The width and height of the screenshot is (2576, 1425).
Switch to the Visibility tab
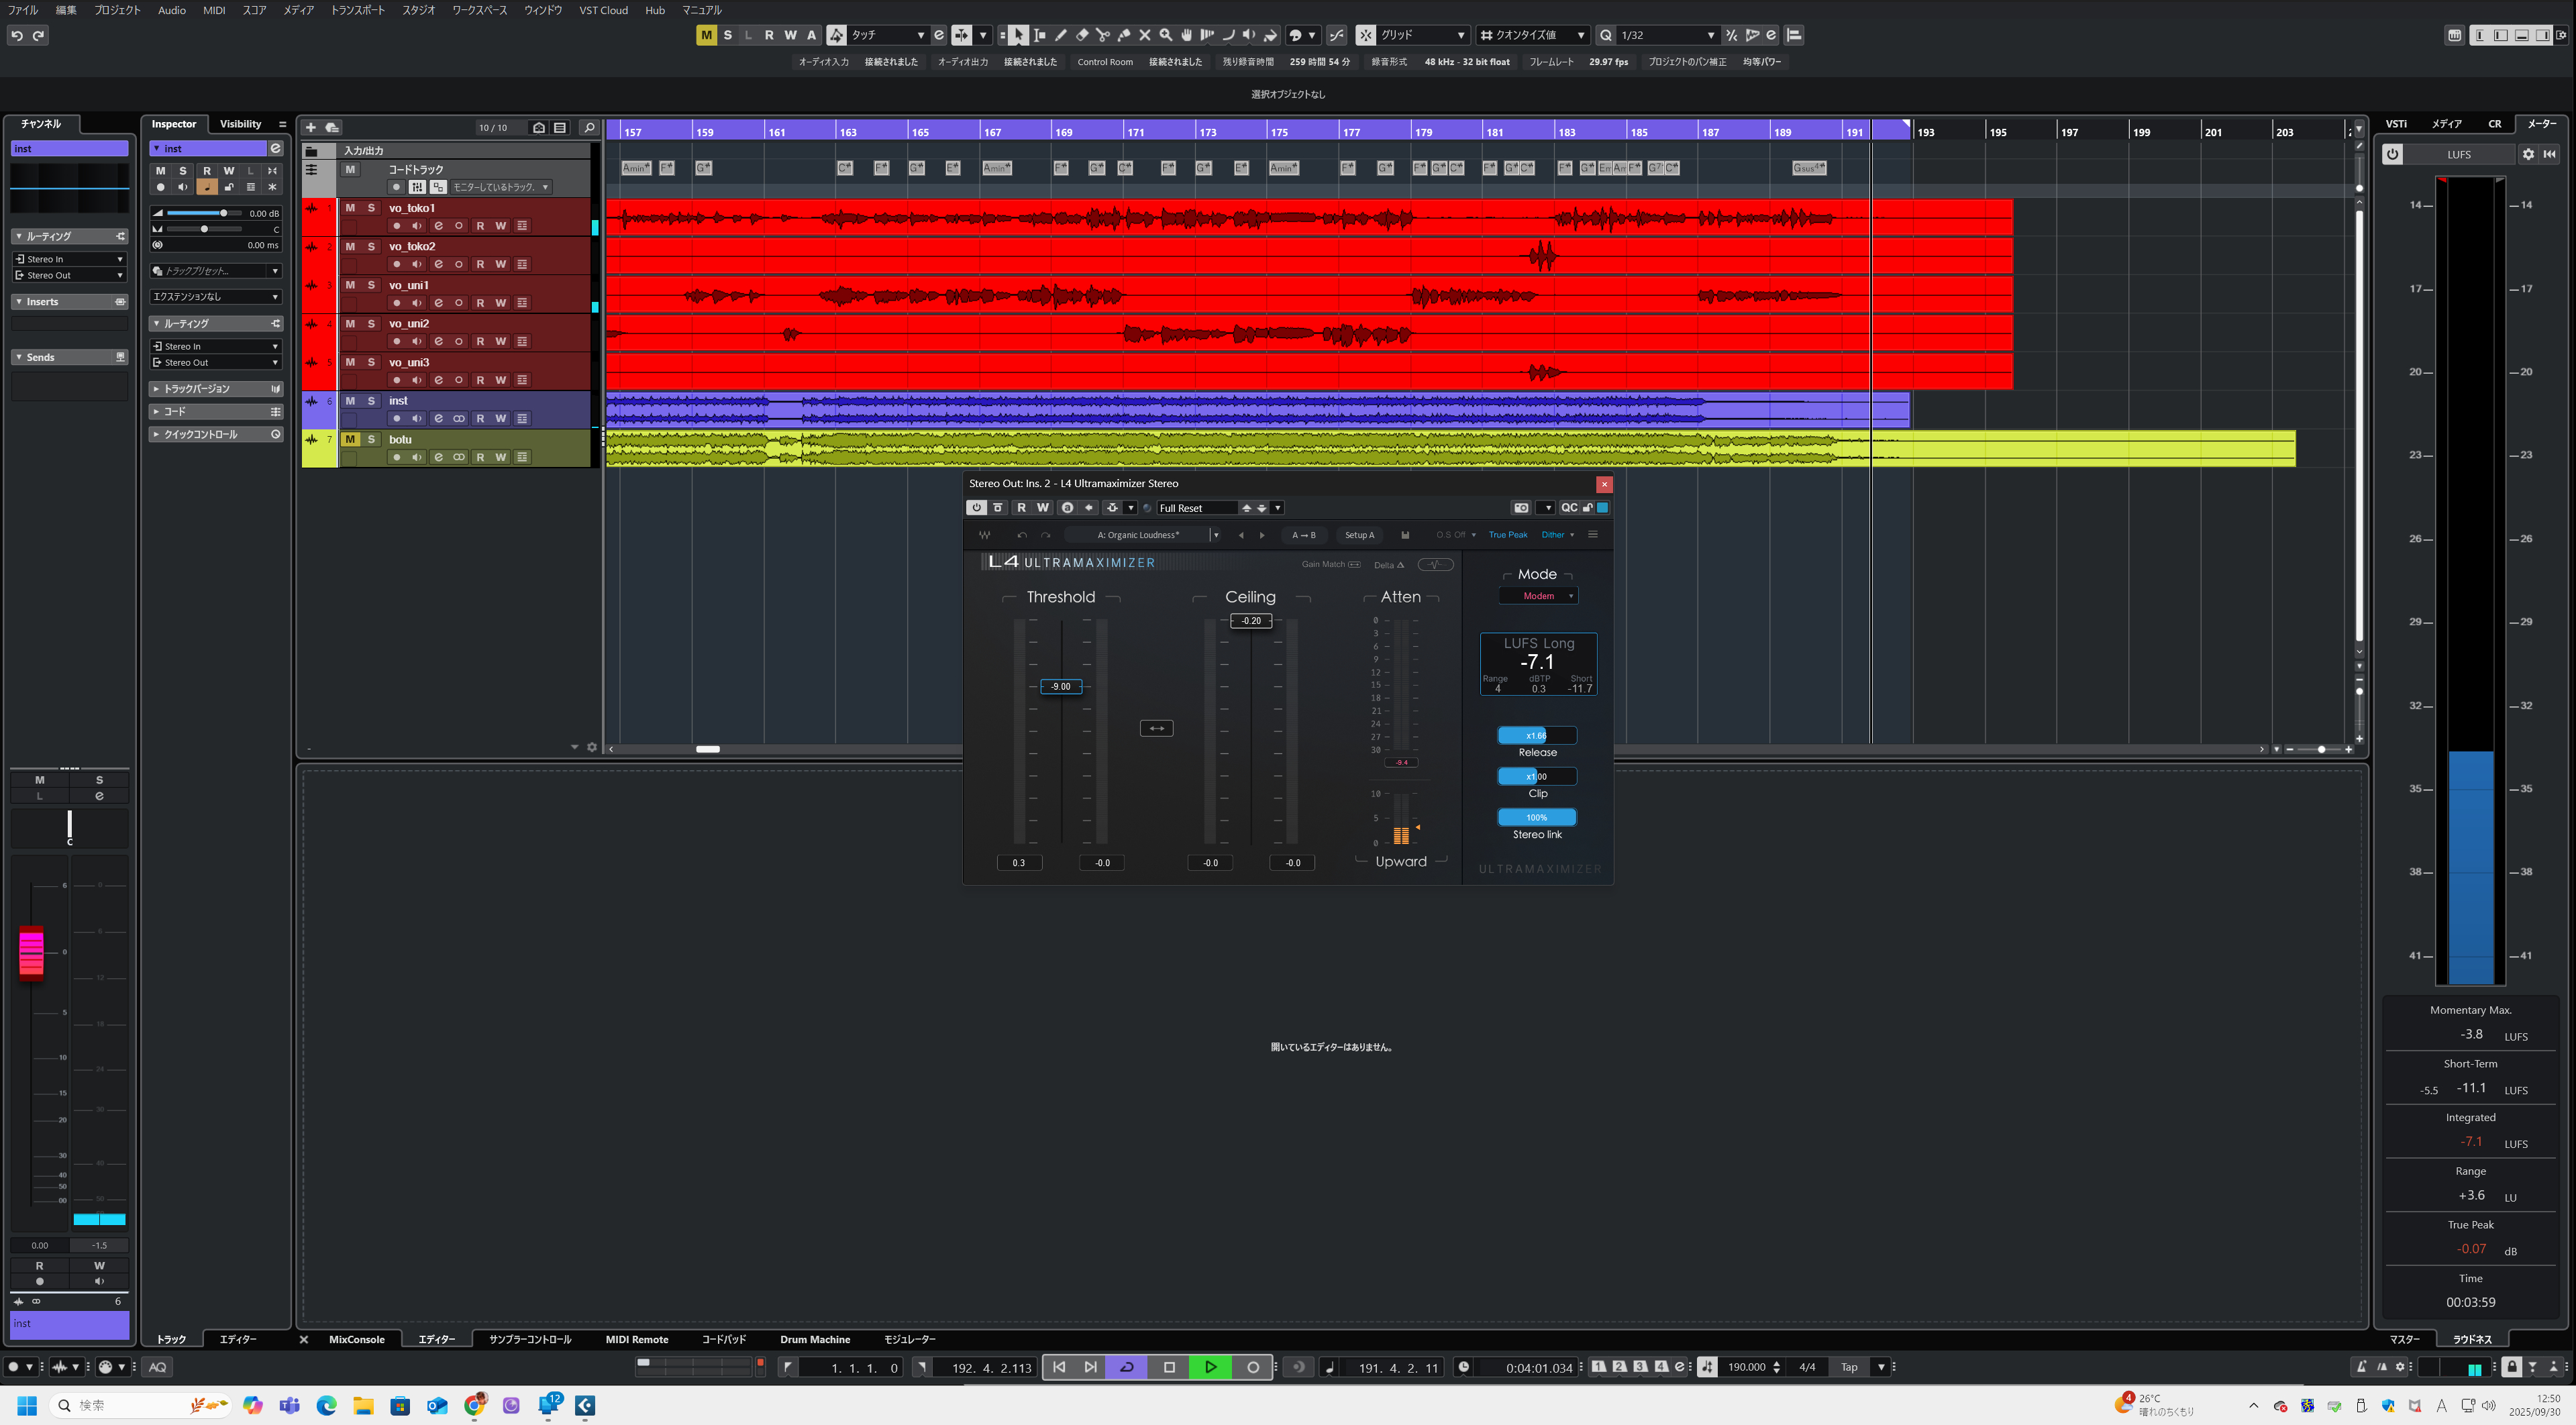(x=240, y=124)
